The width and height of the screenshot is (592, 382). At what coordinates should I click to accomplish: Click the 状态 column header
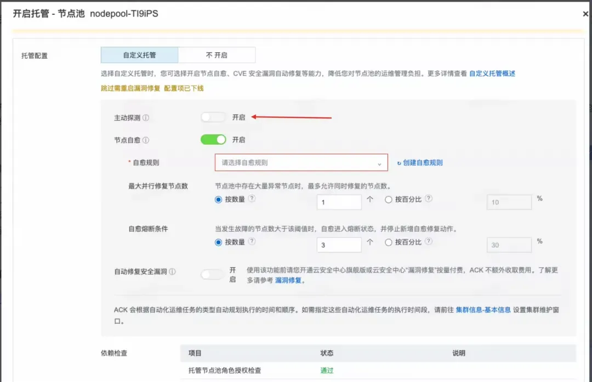pyautogui.click(x=327, y=353)
